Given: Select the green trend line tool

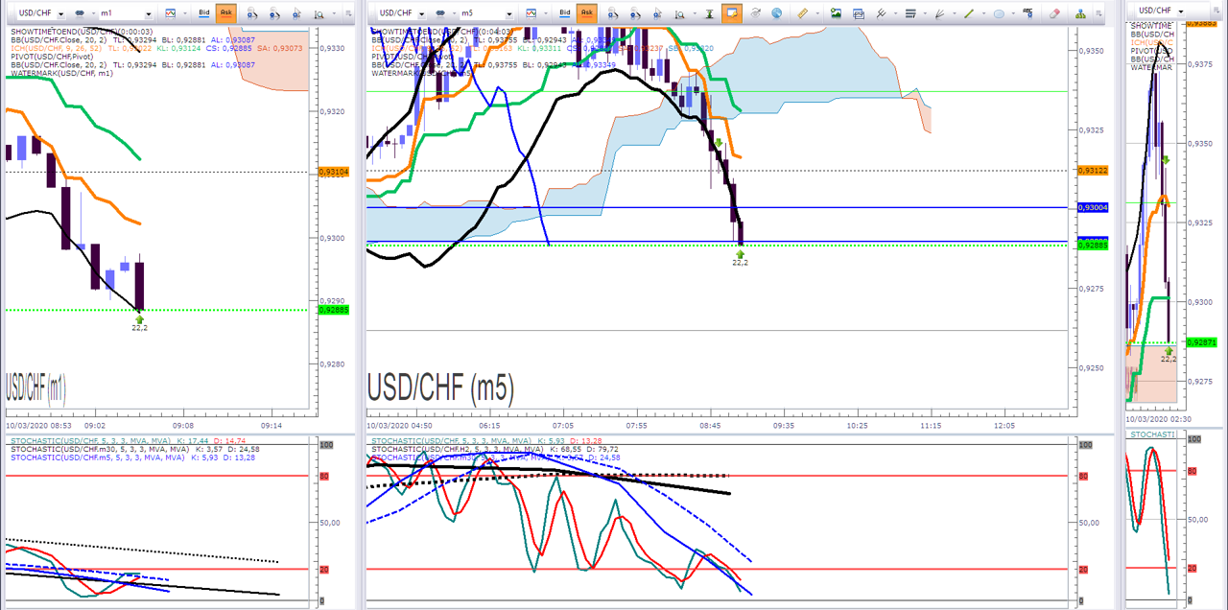Looking at the screenshot, I should [969, 13].
